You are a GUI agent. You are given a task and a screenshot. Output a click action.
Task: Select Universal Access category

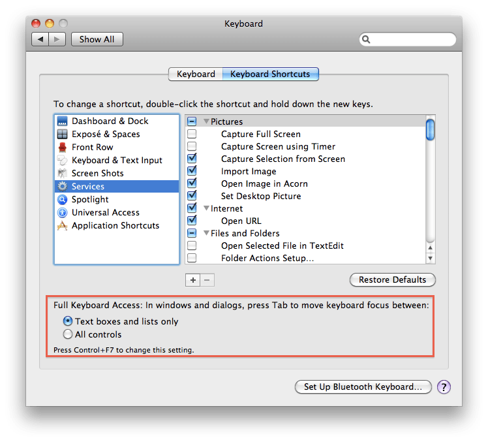(x=117, y=212)
